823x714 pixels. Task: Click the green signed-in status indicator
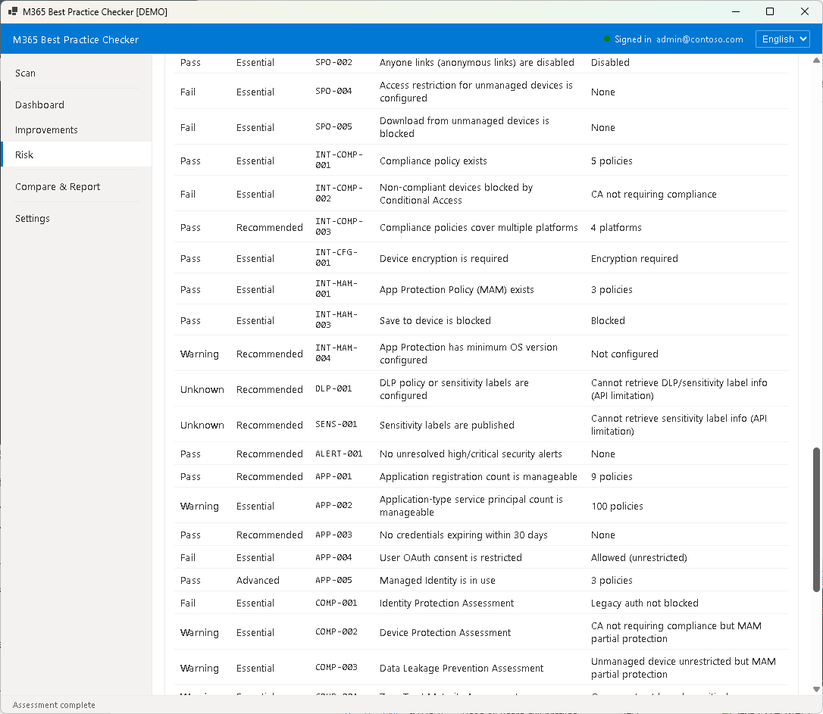click(607, 39)
